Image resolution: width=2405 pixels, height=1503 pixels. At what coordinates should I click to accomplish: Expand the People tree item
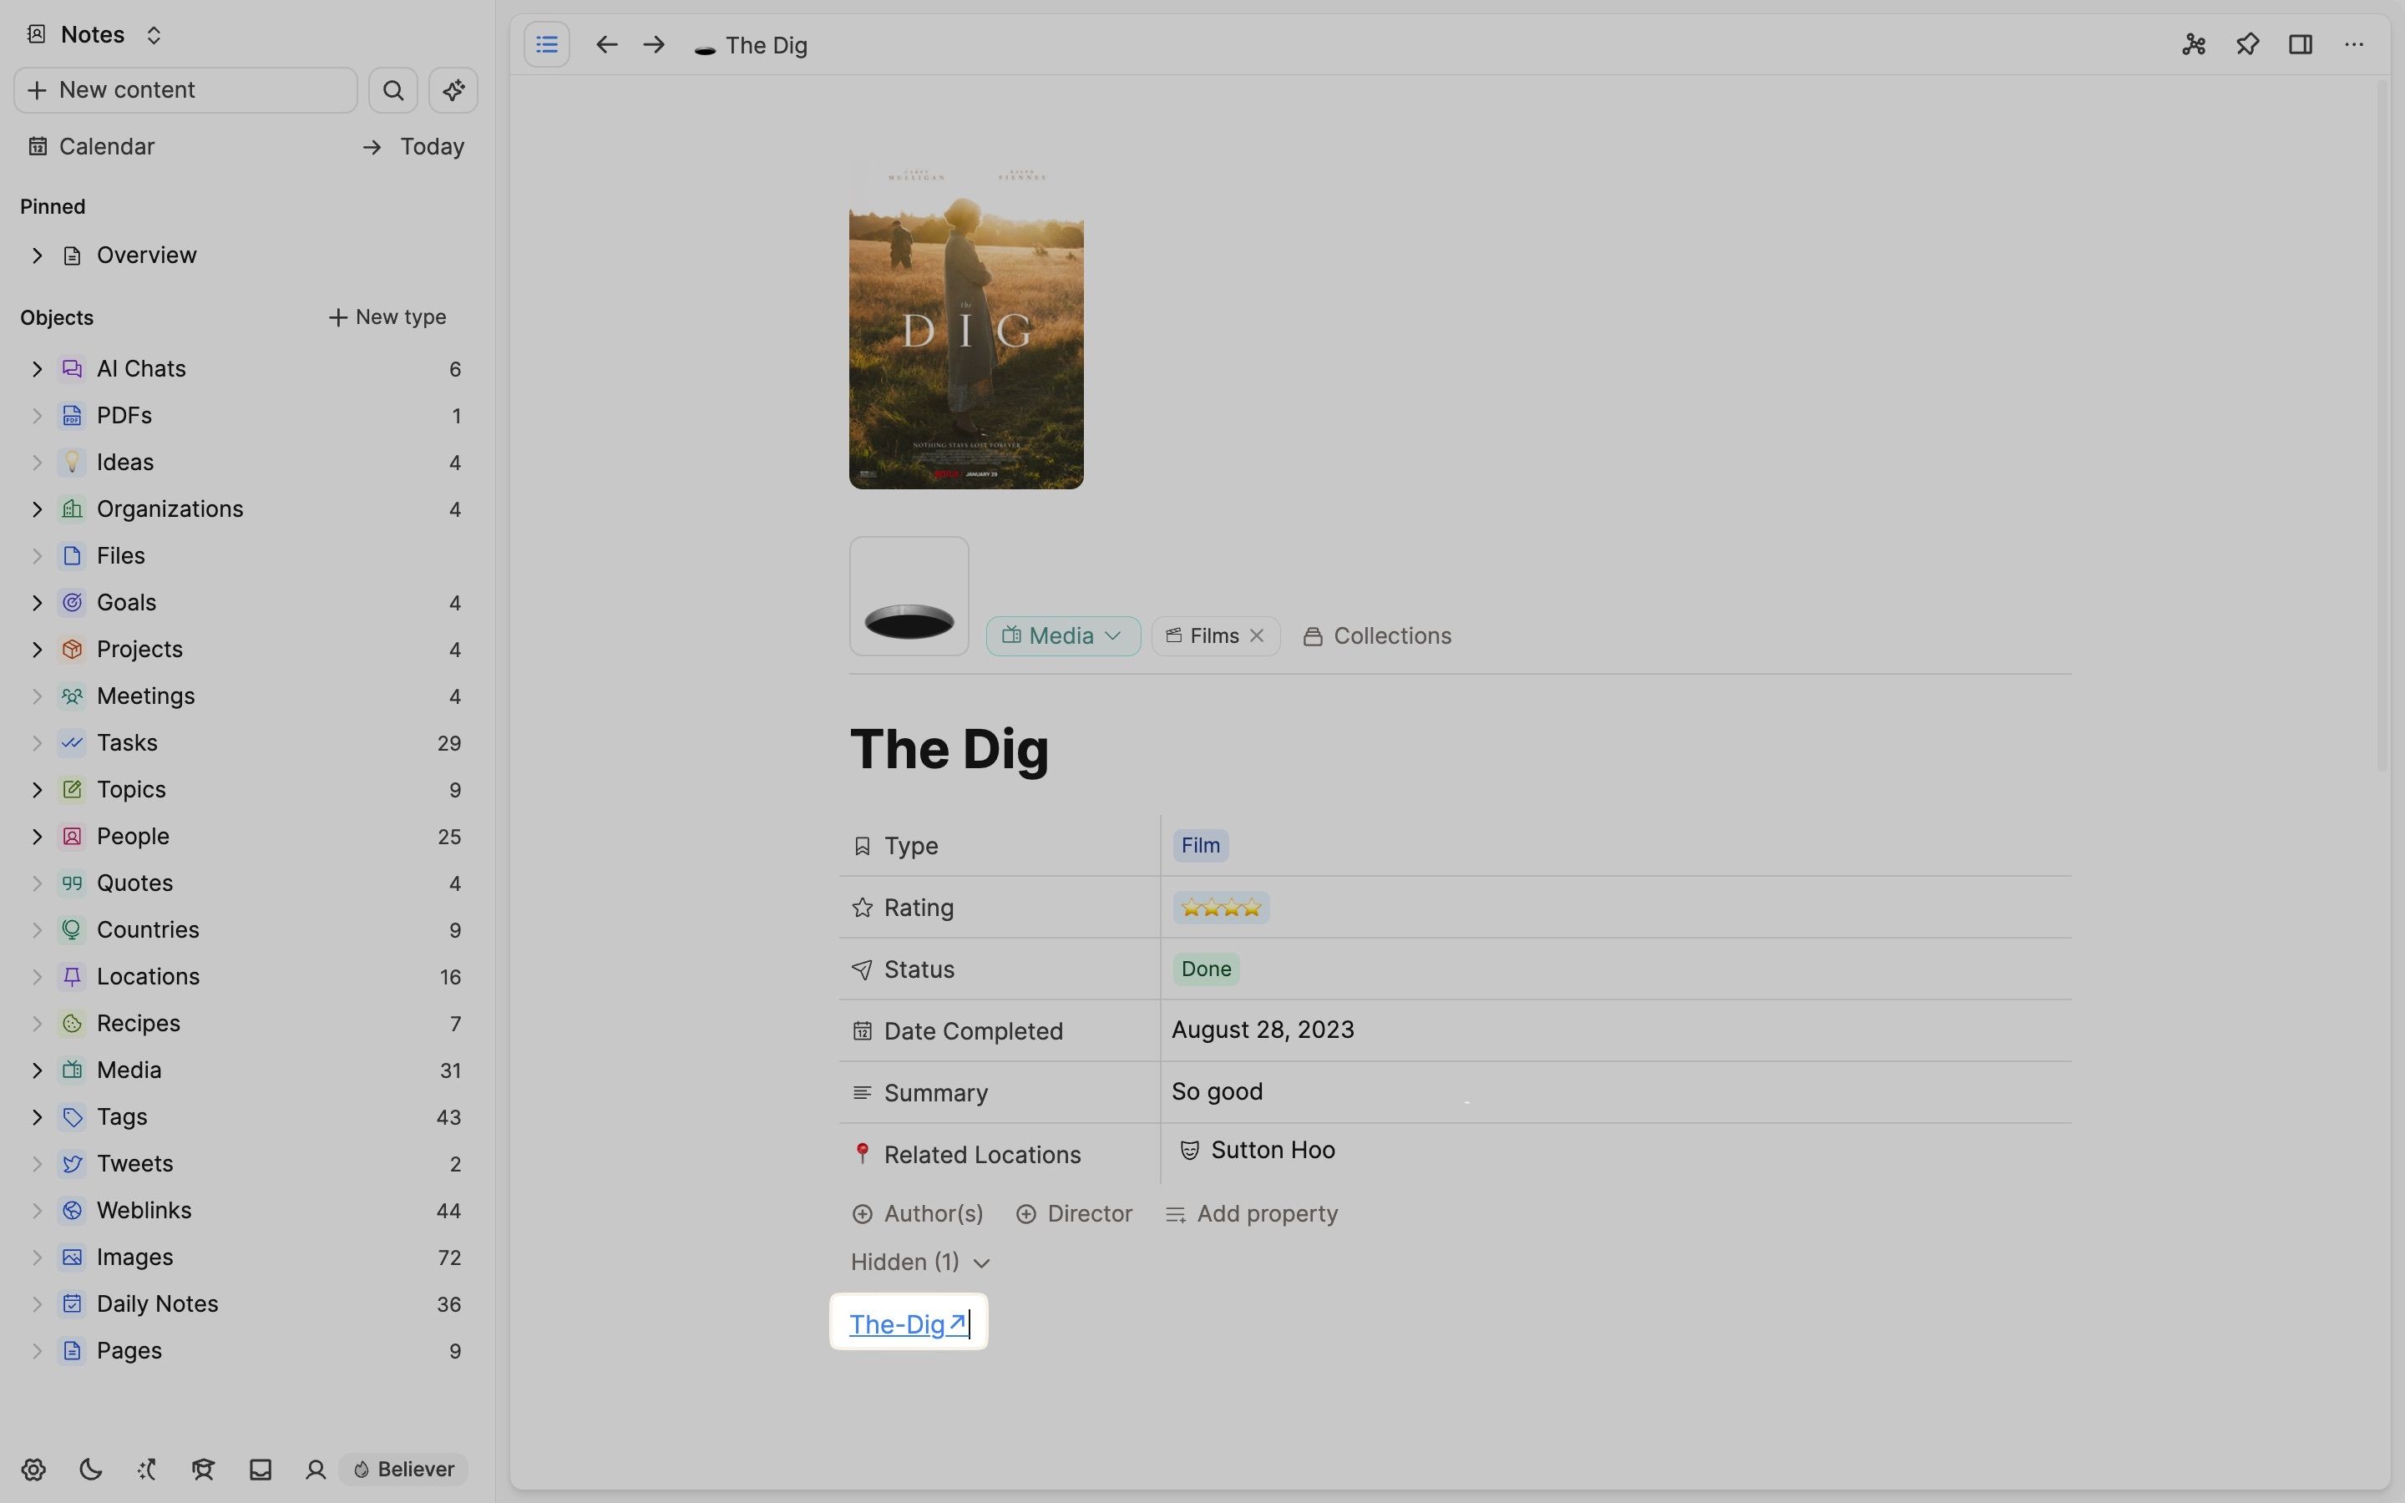click(x=37, y=837)
